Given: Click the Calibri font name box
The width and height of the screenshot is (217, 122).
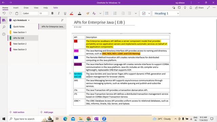Looking at the screenshot, I should click(30, 14).
